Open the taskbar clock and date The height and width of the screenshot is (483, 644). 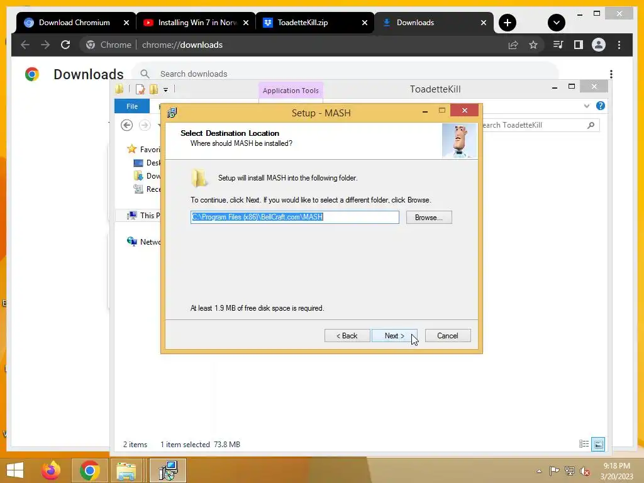(616, 471)
